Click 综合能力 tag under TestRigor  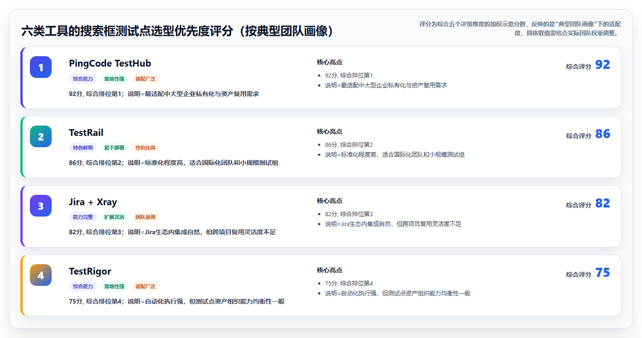(x=83, y=286)
